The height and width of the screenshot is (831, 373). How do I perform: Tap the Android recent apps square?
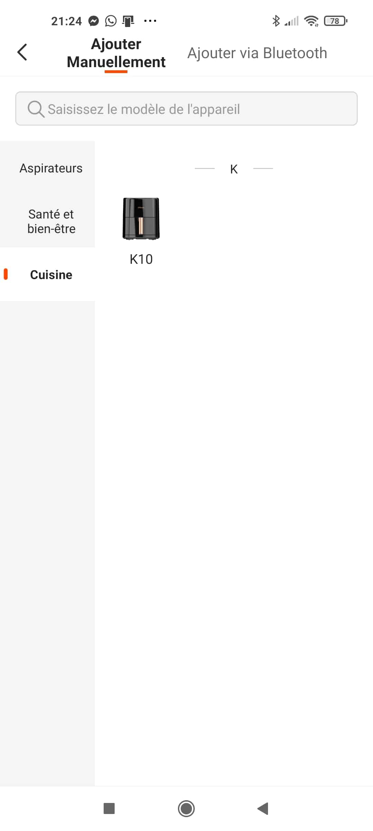pos(109,808)
